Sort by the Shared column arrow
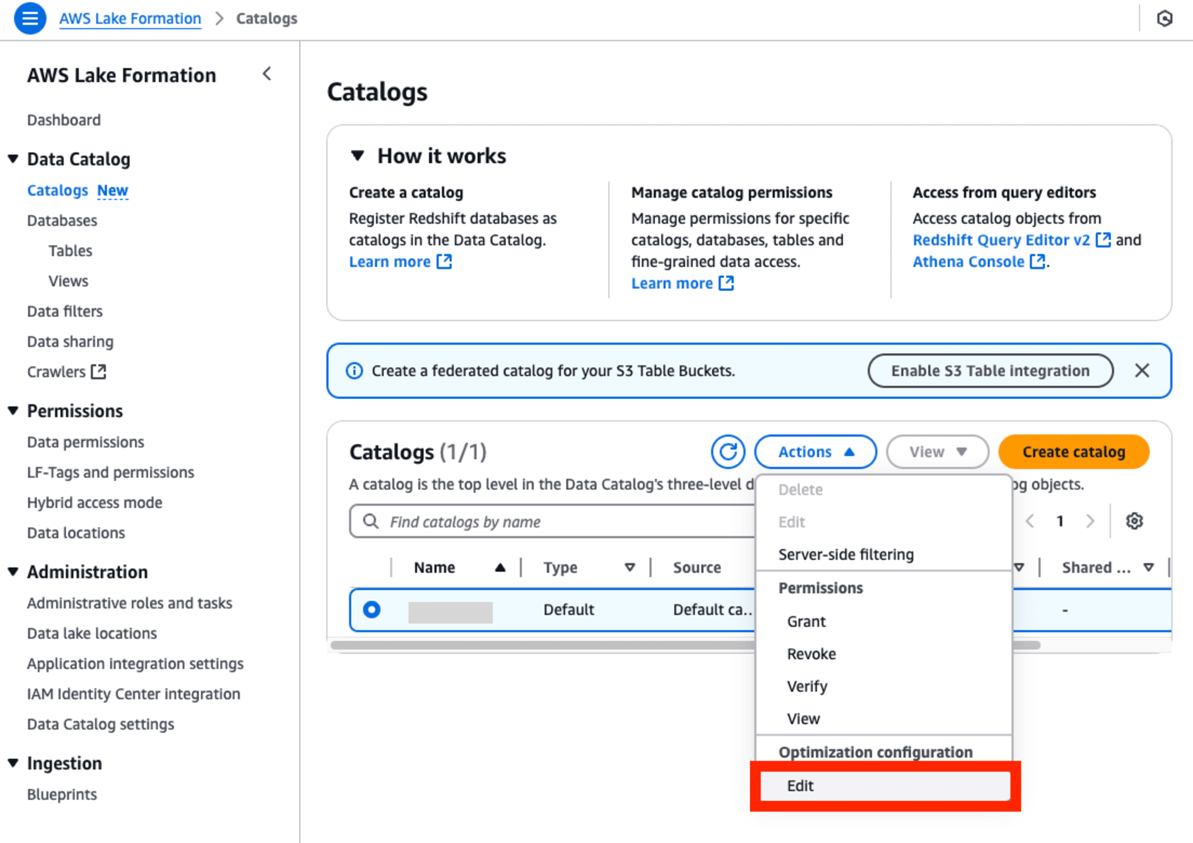This screenshot has height=843, width=1193. click(1148, 567)
